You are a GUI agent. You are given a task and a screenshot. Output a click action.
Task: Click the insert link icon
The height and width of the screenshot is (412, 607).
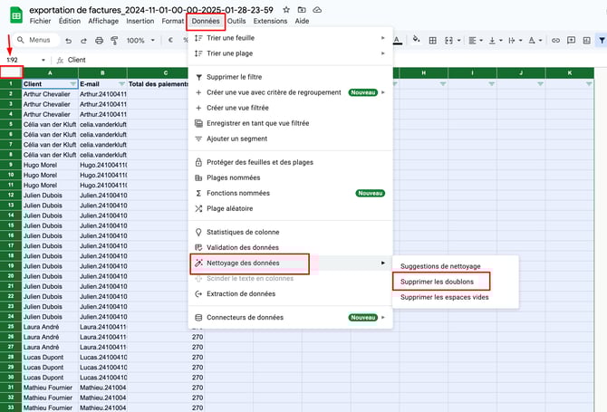(x=556, y=40)
